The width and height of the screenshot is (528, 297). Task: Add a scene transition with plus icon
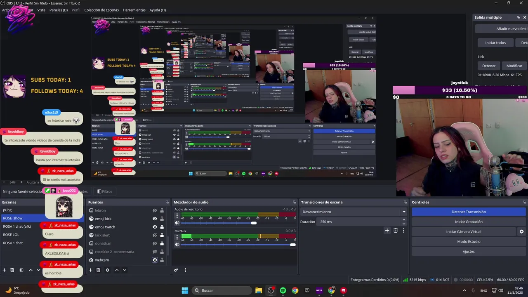tap(387, 231)
